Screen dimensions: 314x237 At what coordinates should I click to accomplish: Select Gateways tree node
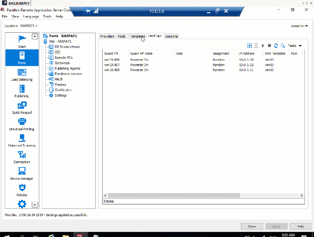[62, 63]
